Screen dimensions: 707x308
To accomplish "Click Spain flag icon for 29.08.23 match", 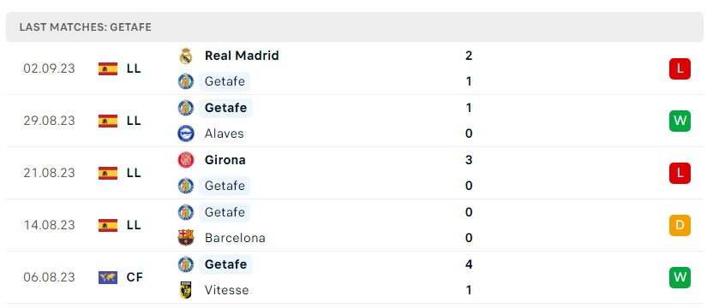I will point(108,121).
